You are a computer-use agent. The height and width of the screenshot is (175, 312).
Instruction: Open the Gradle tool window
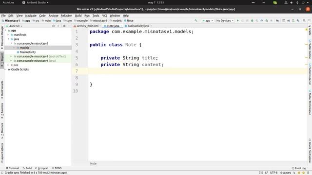pyautogui.click(x=310, y=30)
